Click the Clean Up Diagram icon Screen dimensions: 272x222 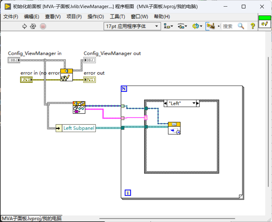tap(210, 26)
